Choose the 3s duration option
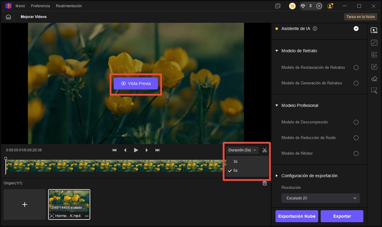Image resolution: width=382 pixels, height=227 pixels. pos(247,162)
